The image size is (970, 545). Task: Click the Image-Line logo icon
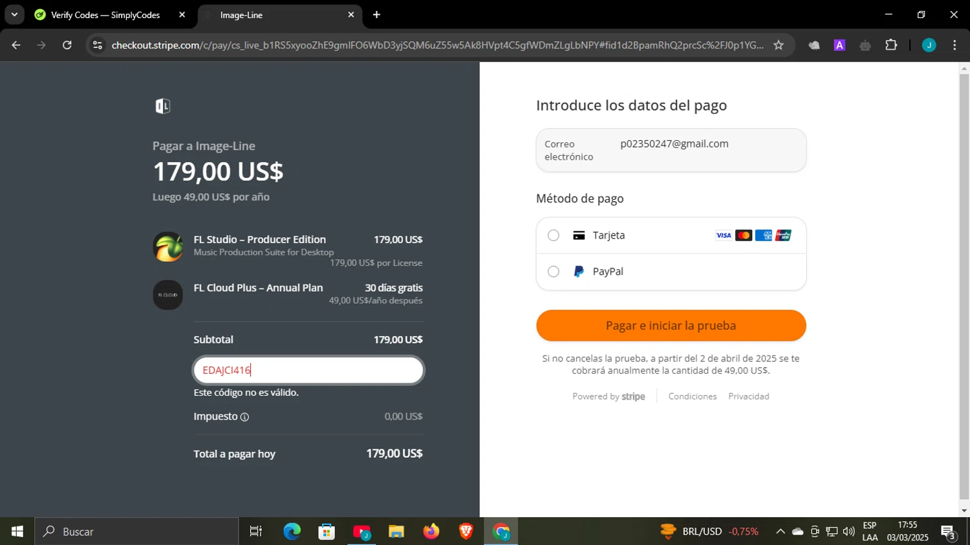tap(163, 106)
